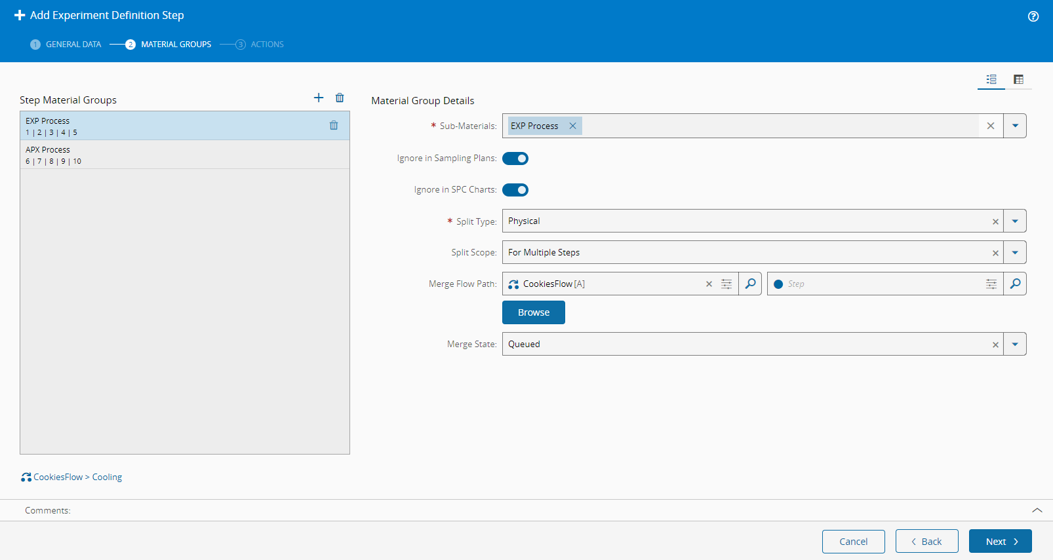Image resolution: width=1053 pixels, height=560 pixels.
Task: Clear all Sub-Materials selections
Action: 991,126
